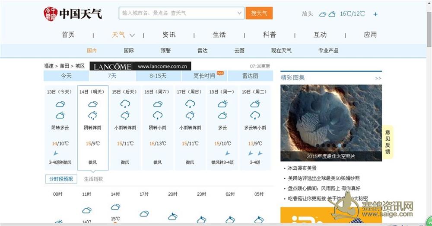Click the sun-cloud icon for 18日 (周一)

(x=222, y=104)
